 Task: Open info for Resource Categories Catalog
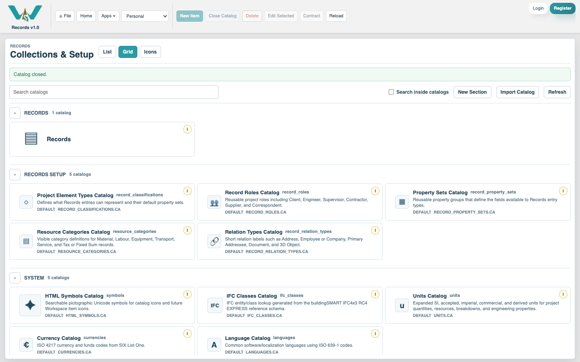pos(187,230)
